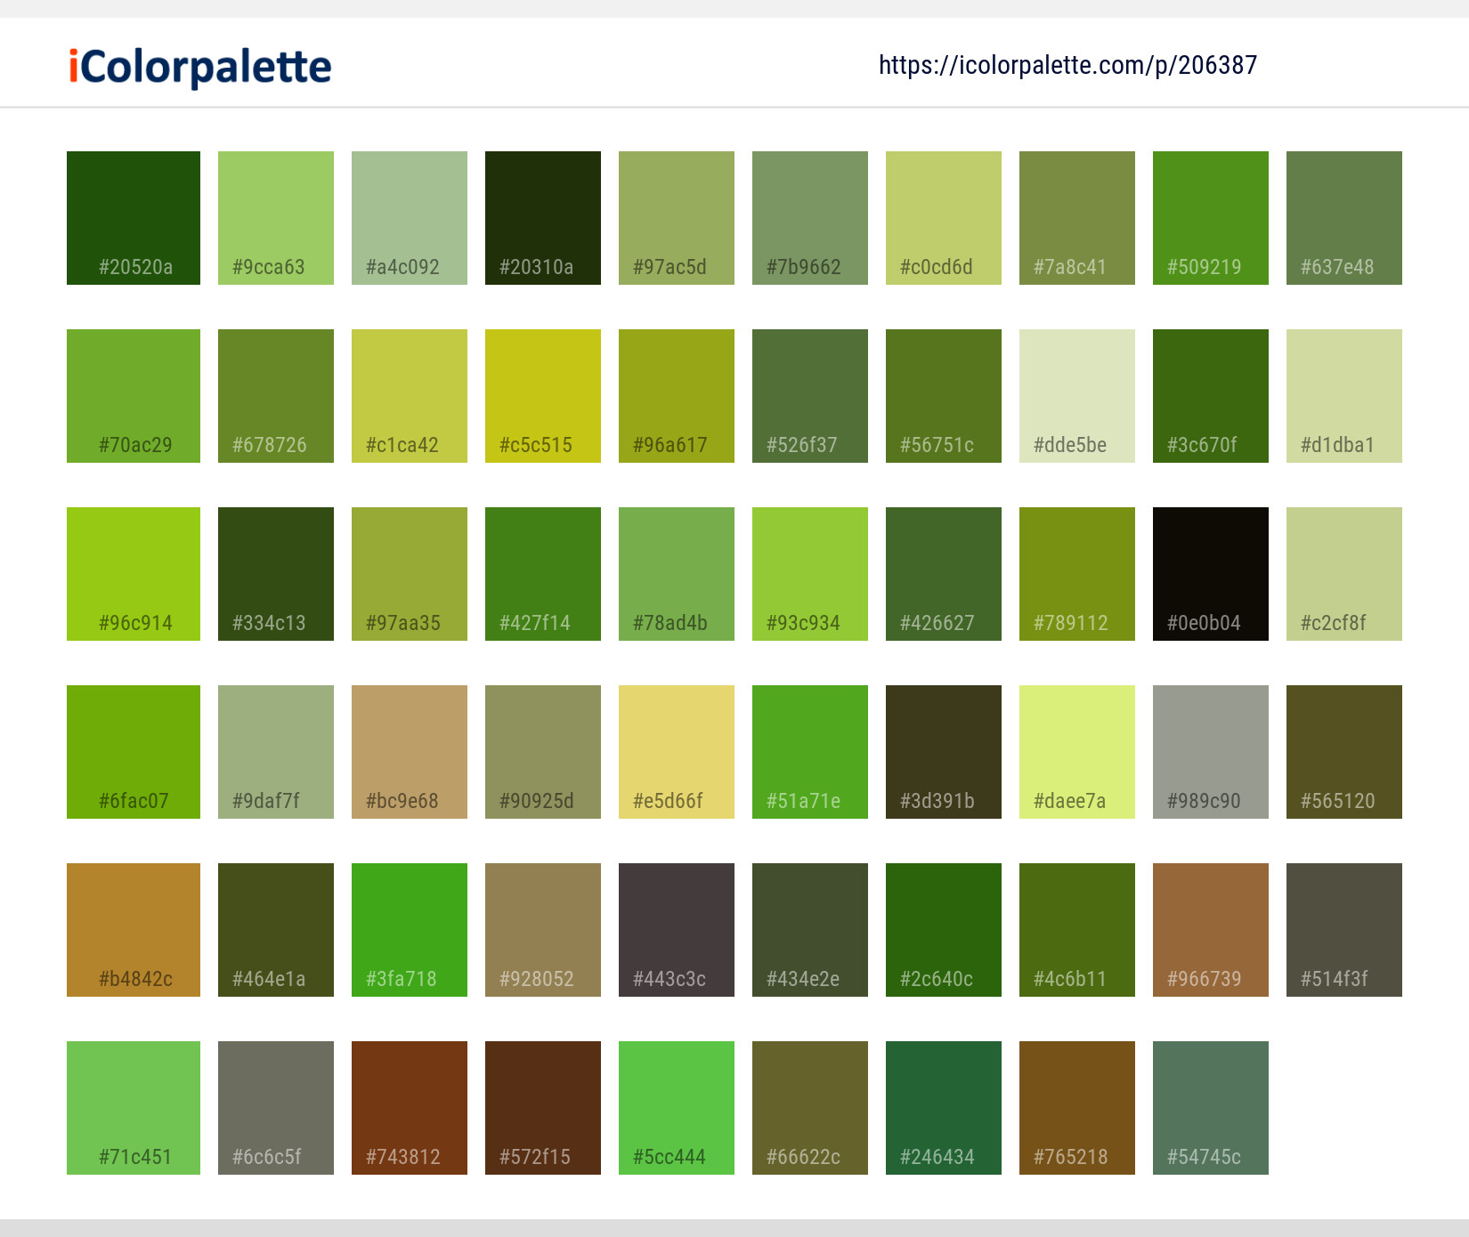
Task: Click the #97ac5d swatch
Action: click(x=677, y=218)
